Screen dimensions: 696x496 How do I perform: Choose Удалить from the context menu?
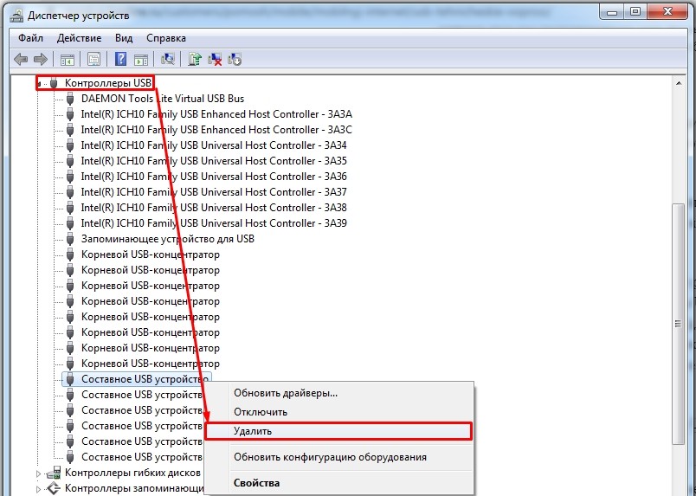coord(253,430)
